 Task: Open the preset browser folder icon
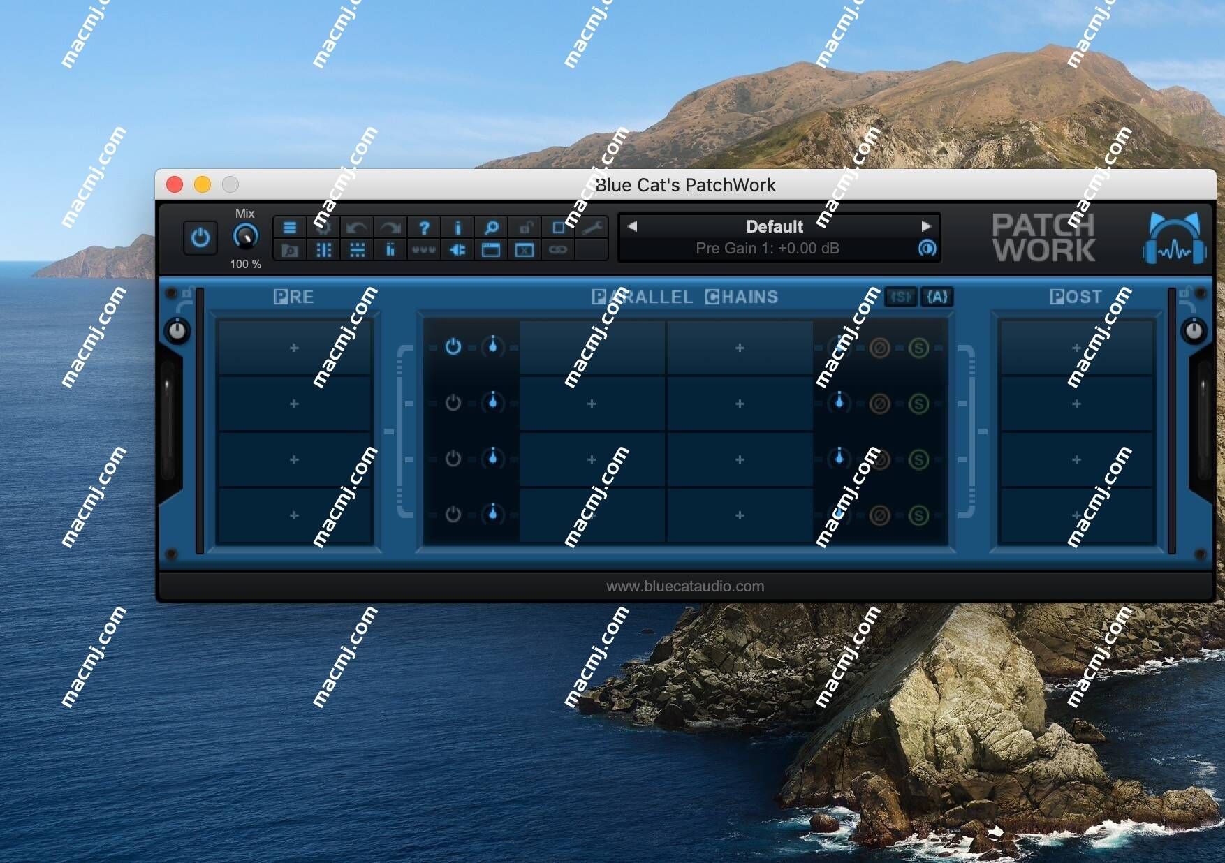tap(290, 250)
